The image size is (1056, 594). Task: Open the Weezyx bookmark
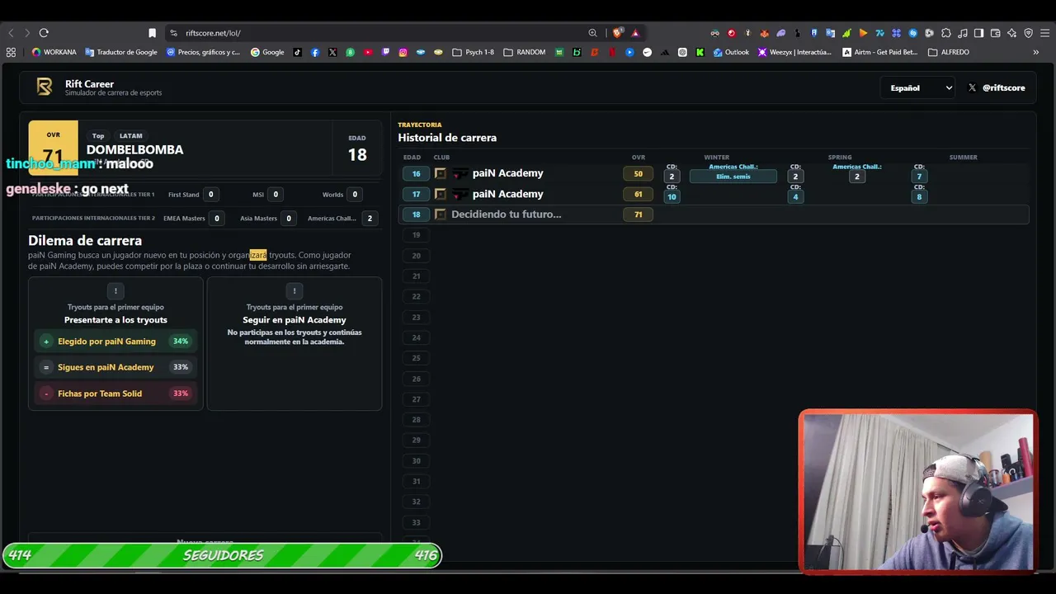(794, 52)
